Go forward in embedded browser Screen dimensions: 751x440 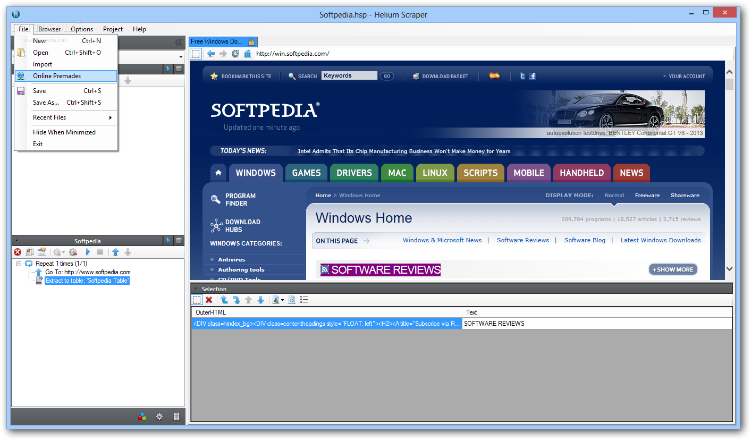pyautogui.click(x=223, y=54)
